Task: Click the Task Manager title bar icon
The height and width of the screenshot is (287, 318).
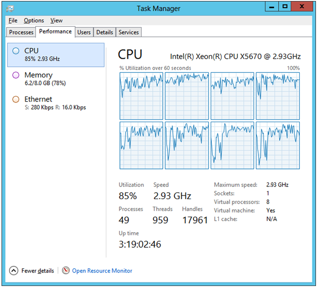Action: click(x=10, y=9)
